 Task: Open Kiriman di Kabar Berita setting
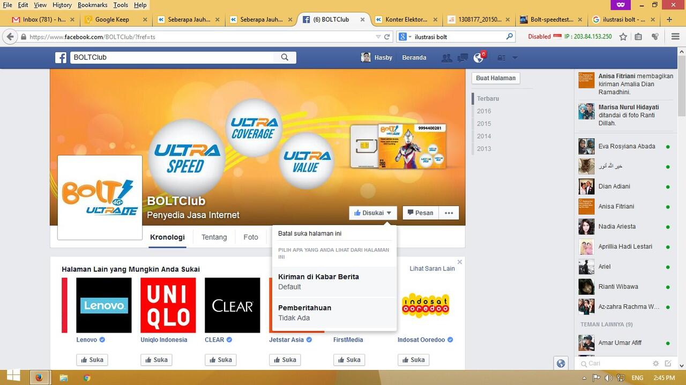tap(334, 282)
